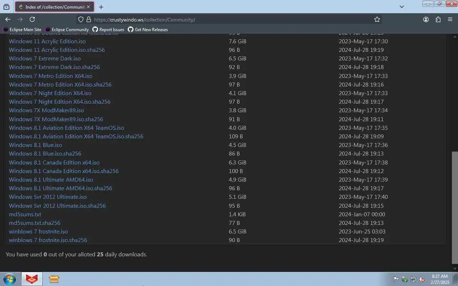Download winblows 7 frostnite.iso
This screenshot has height=286, width=458.
(x=38, y=231)
